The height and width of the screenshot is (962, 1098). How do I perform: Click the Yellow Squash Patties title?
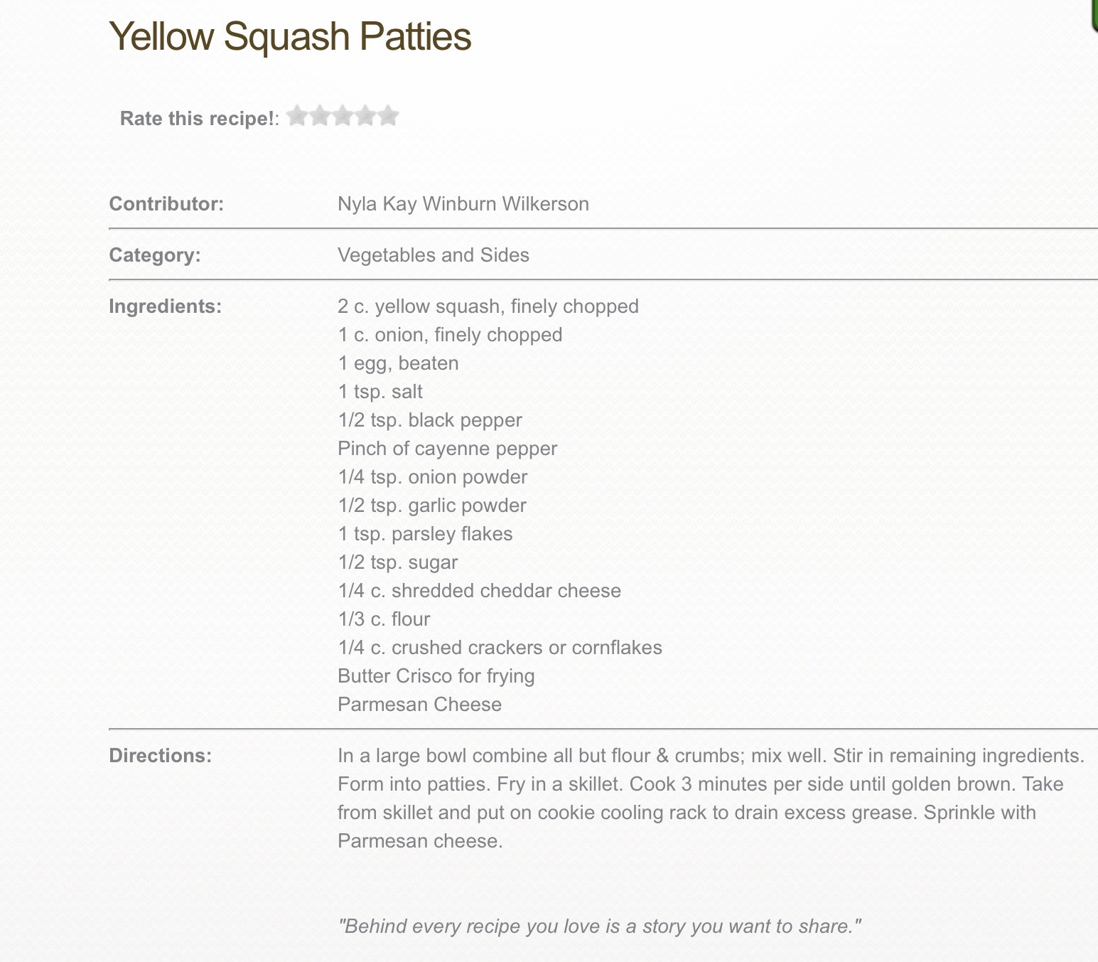pos(290,36)
